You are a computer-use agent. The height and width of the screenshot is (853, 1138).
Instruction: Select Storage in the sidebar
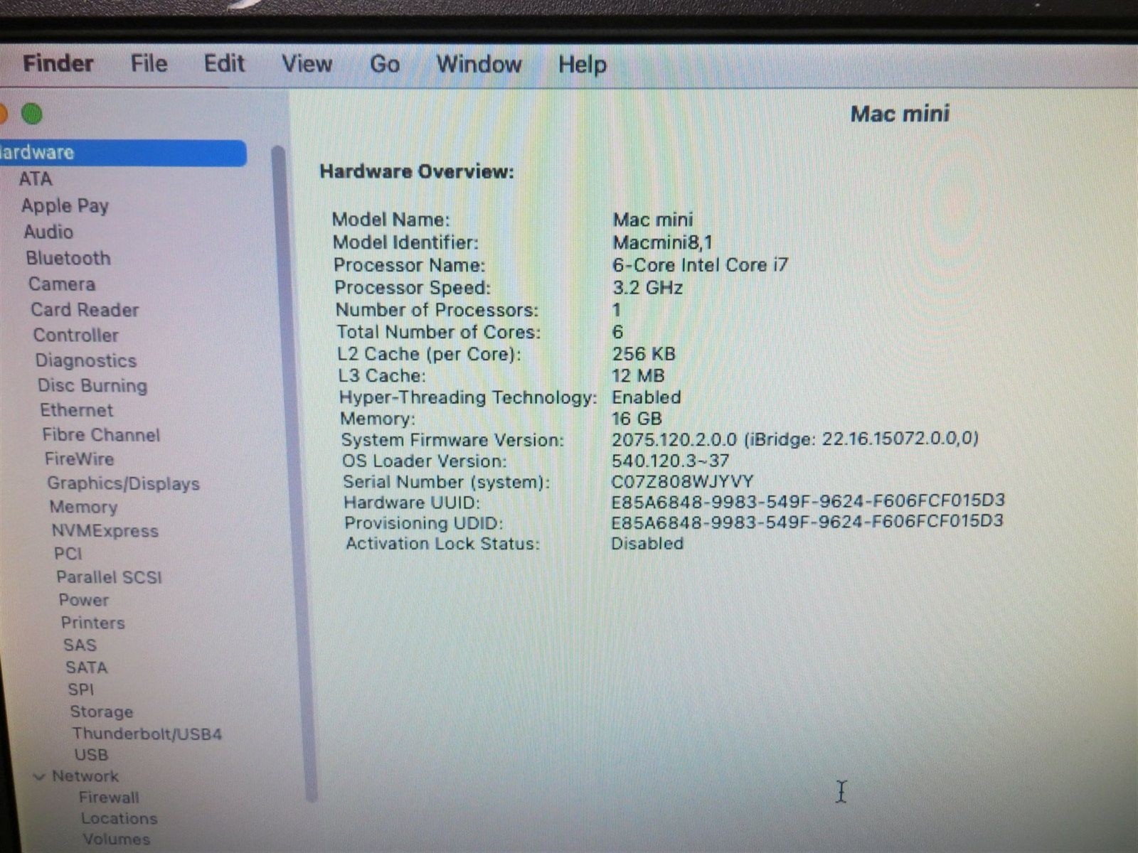[x=102, y=711]
